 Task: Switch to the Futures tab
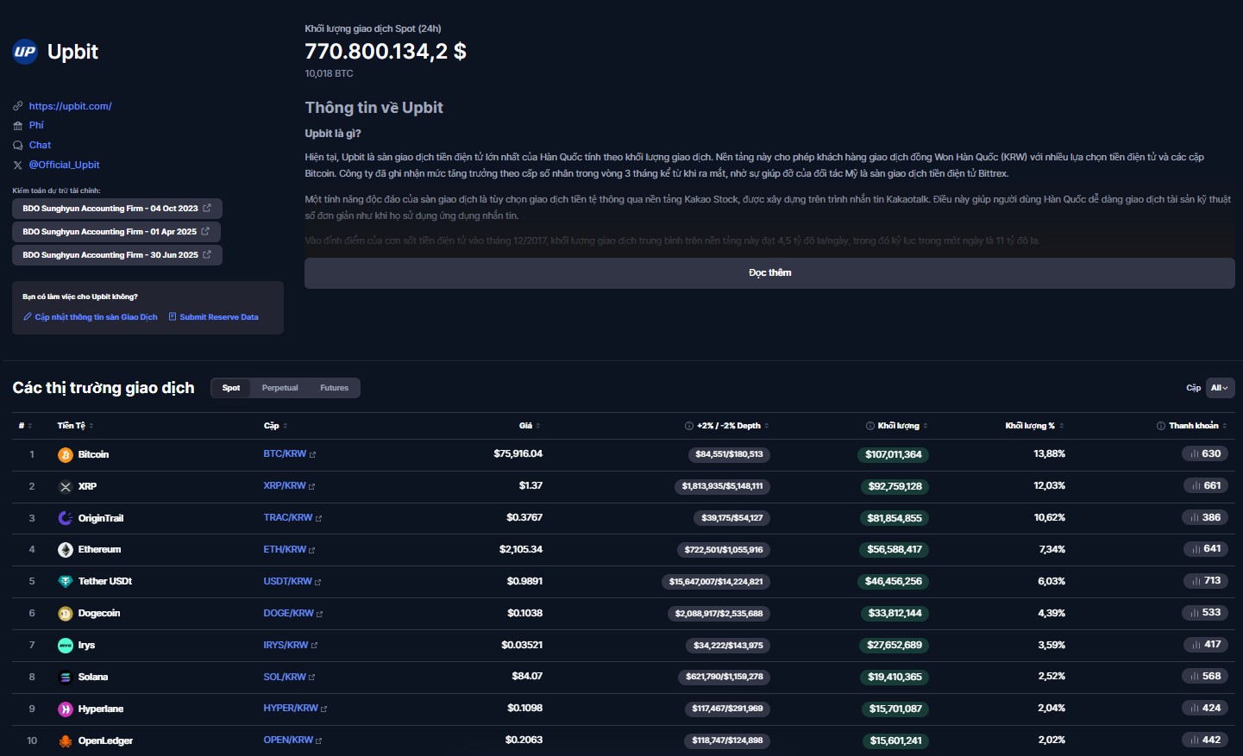tap(334, 388)
